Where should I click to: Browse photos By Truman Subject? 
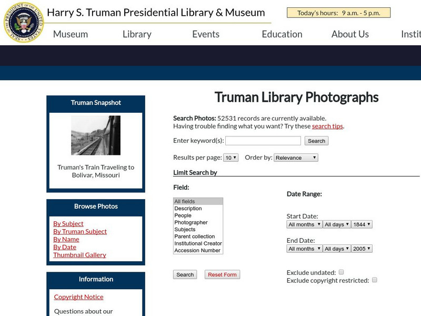click(80, 231)
